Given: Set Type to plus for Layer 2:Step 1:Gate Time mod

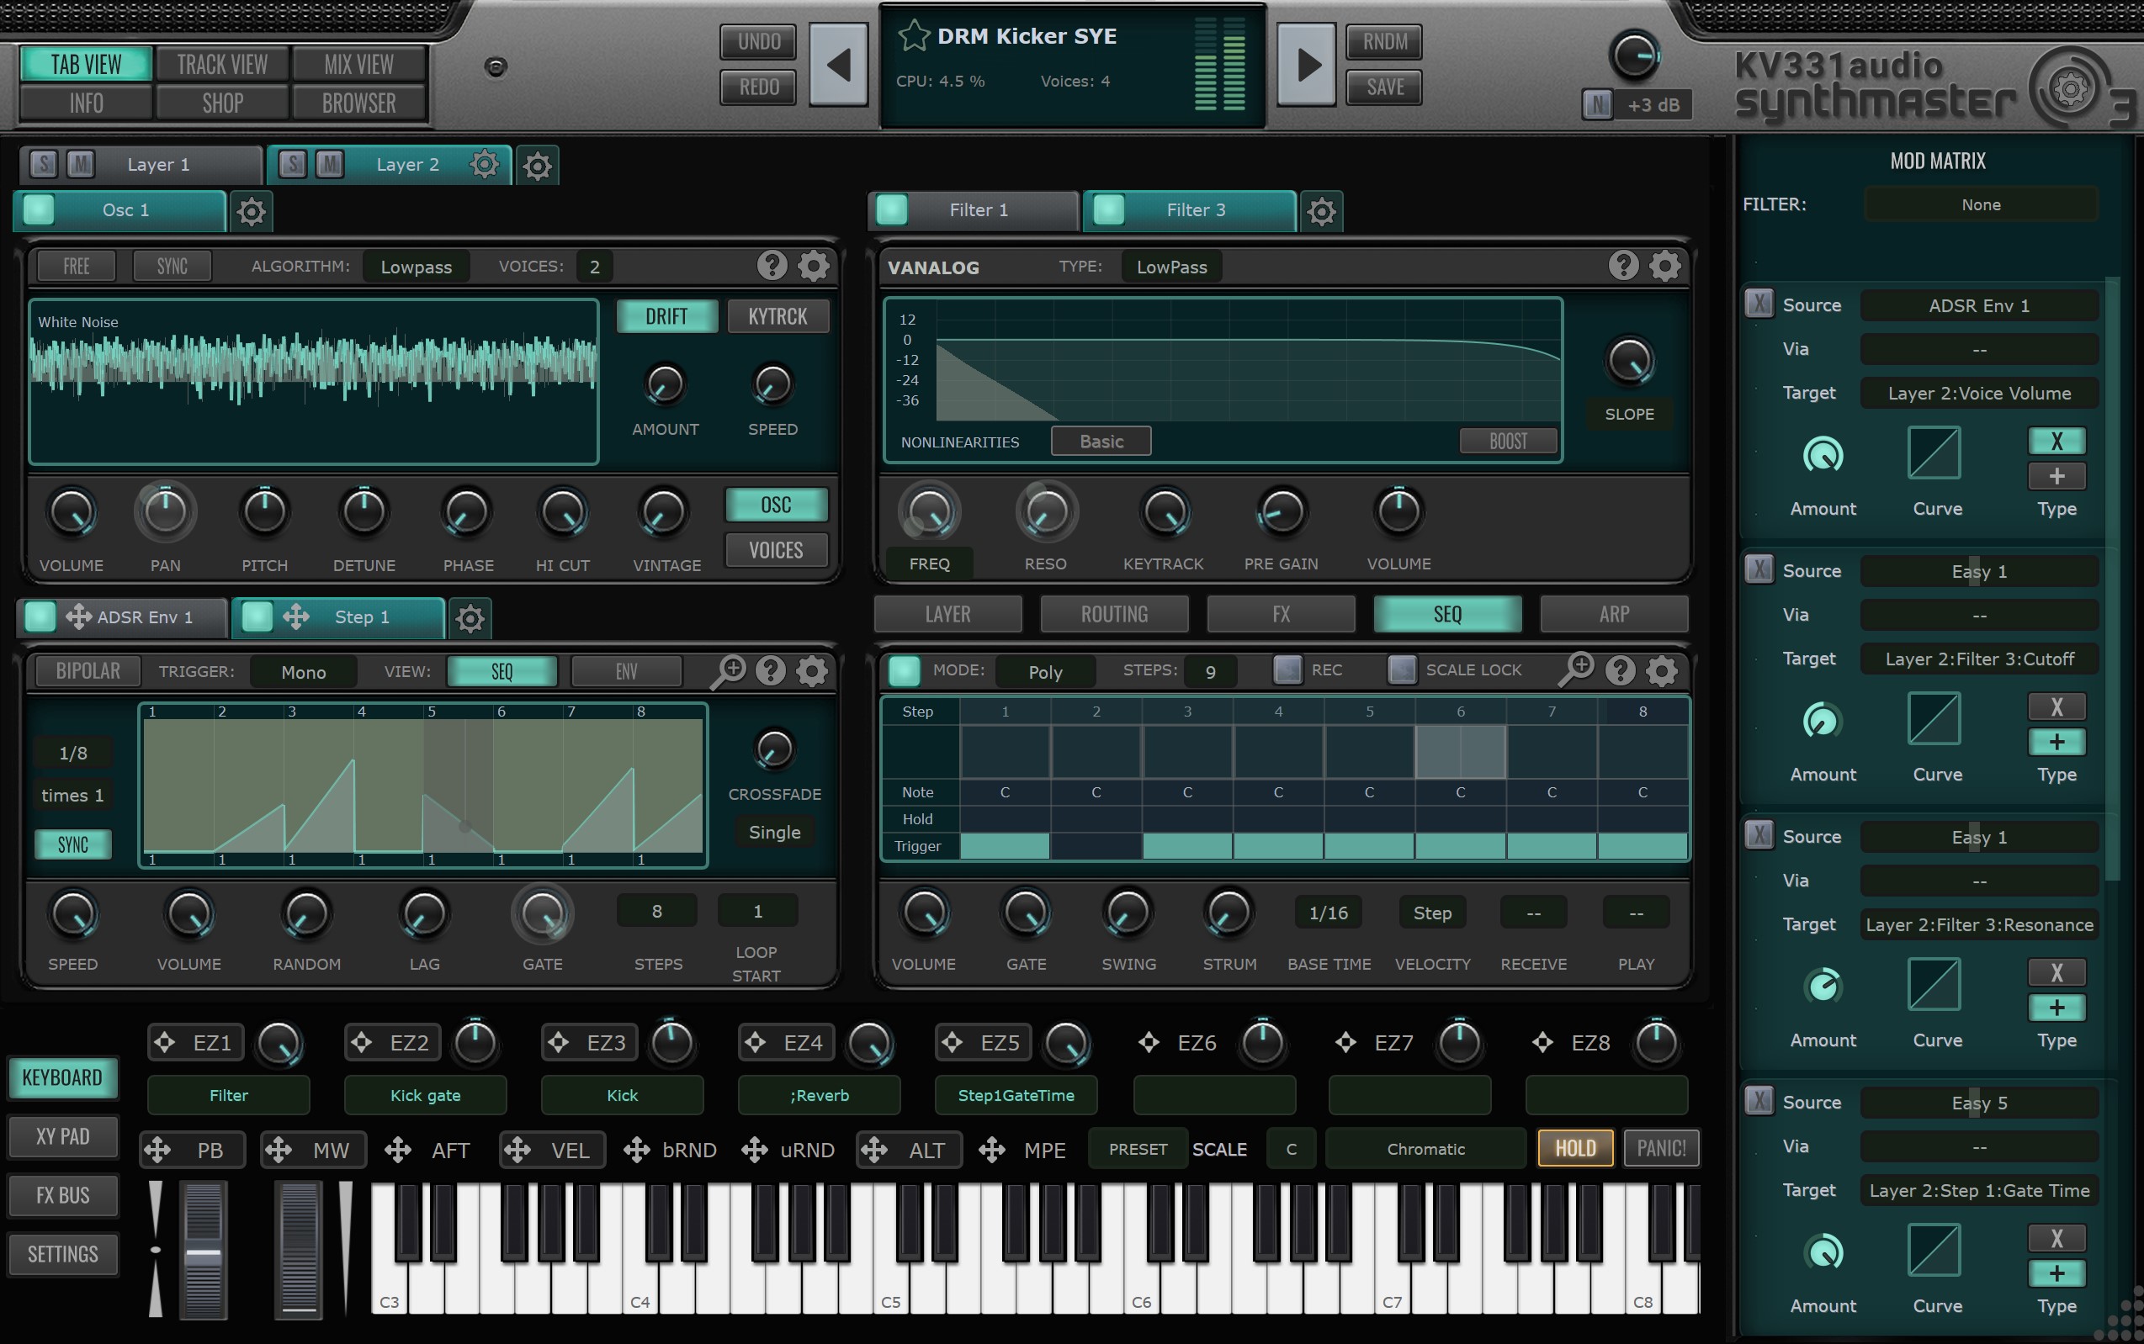Looking at the screenshot, I should [x=2056, y=1273].
